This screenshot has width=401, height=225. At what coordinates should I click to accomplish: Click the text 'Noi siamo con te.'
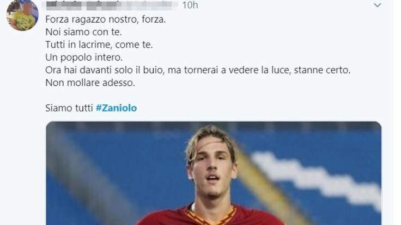click(x=83, y=32)
